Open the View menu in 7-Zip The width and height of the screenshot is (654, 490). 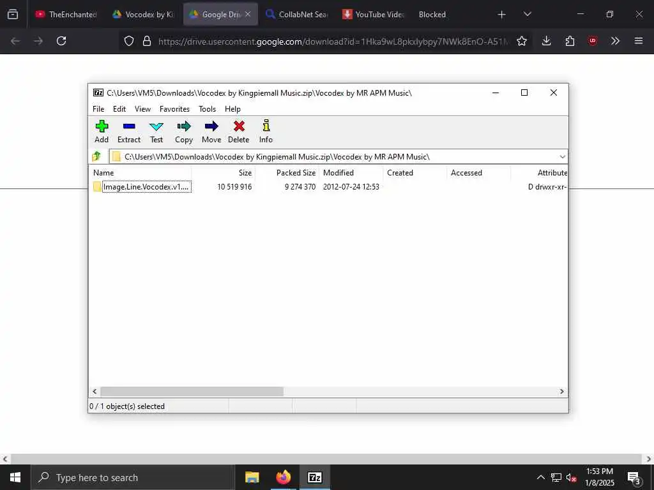(142, 108)
